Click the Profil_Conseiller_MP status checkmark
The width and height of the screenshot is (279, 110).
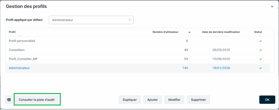click(260, 59)
